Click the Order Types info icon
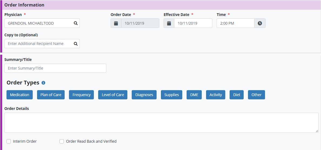321x150 pixels. 43,83
